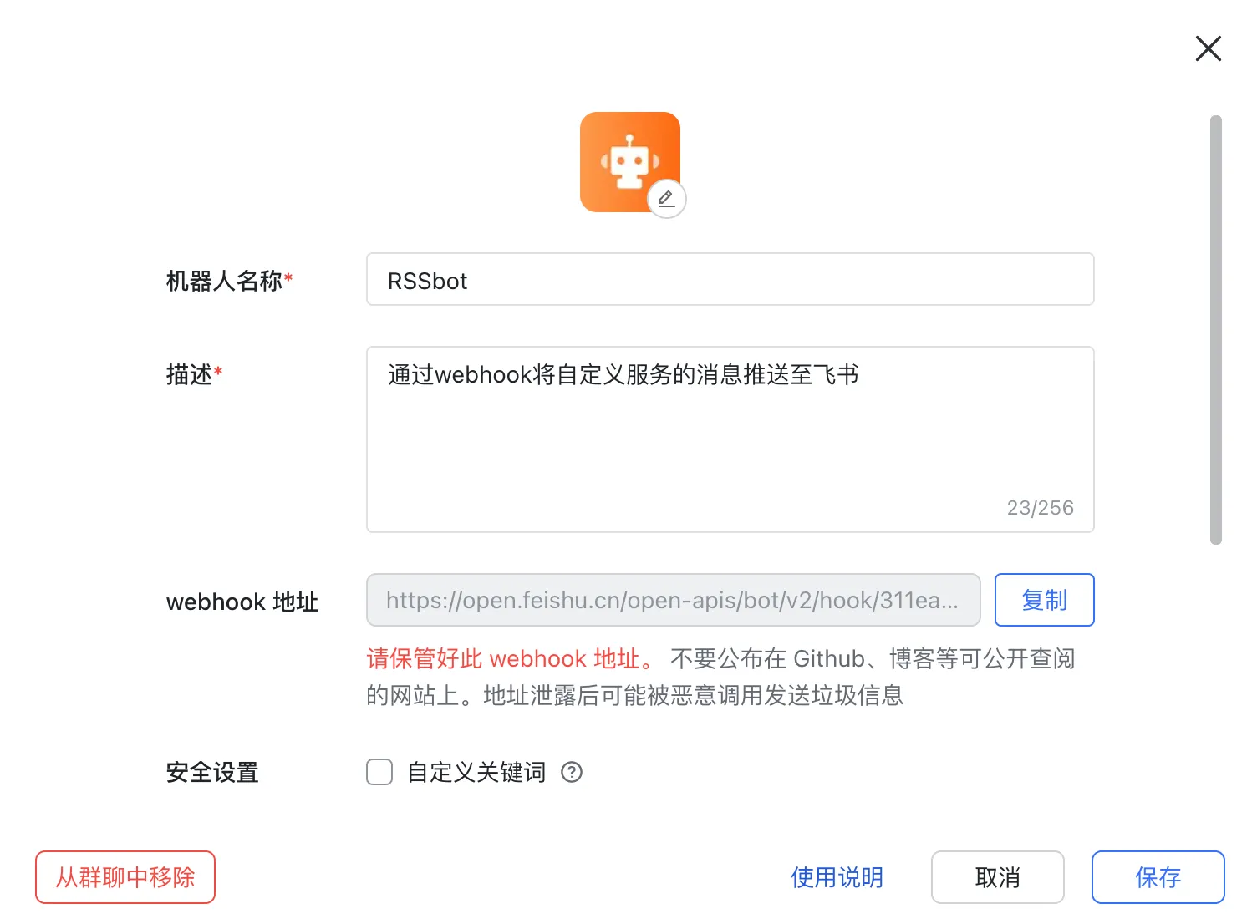Select the webhook URL address field
The image size is (1252, 924).
pos(673,600)
